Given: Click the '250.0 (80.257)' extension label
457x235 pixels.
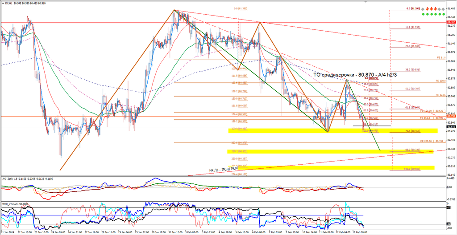Looking at the screenshot, I should 240,159.
